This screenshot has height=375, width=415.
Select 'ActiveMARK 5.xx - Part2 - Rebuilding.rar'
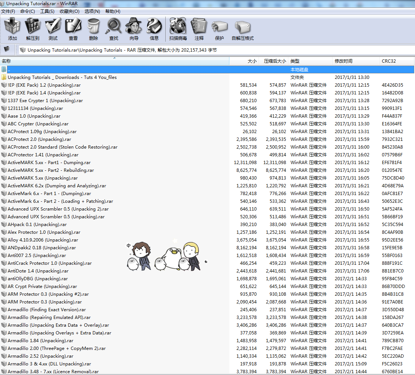coord(51,170)
